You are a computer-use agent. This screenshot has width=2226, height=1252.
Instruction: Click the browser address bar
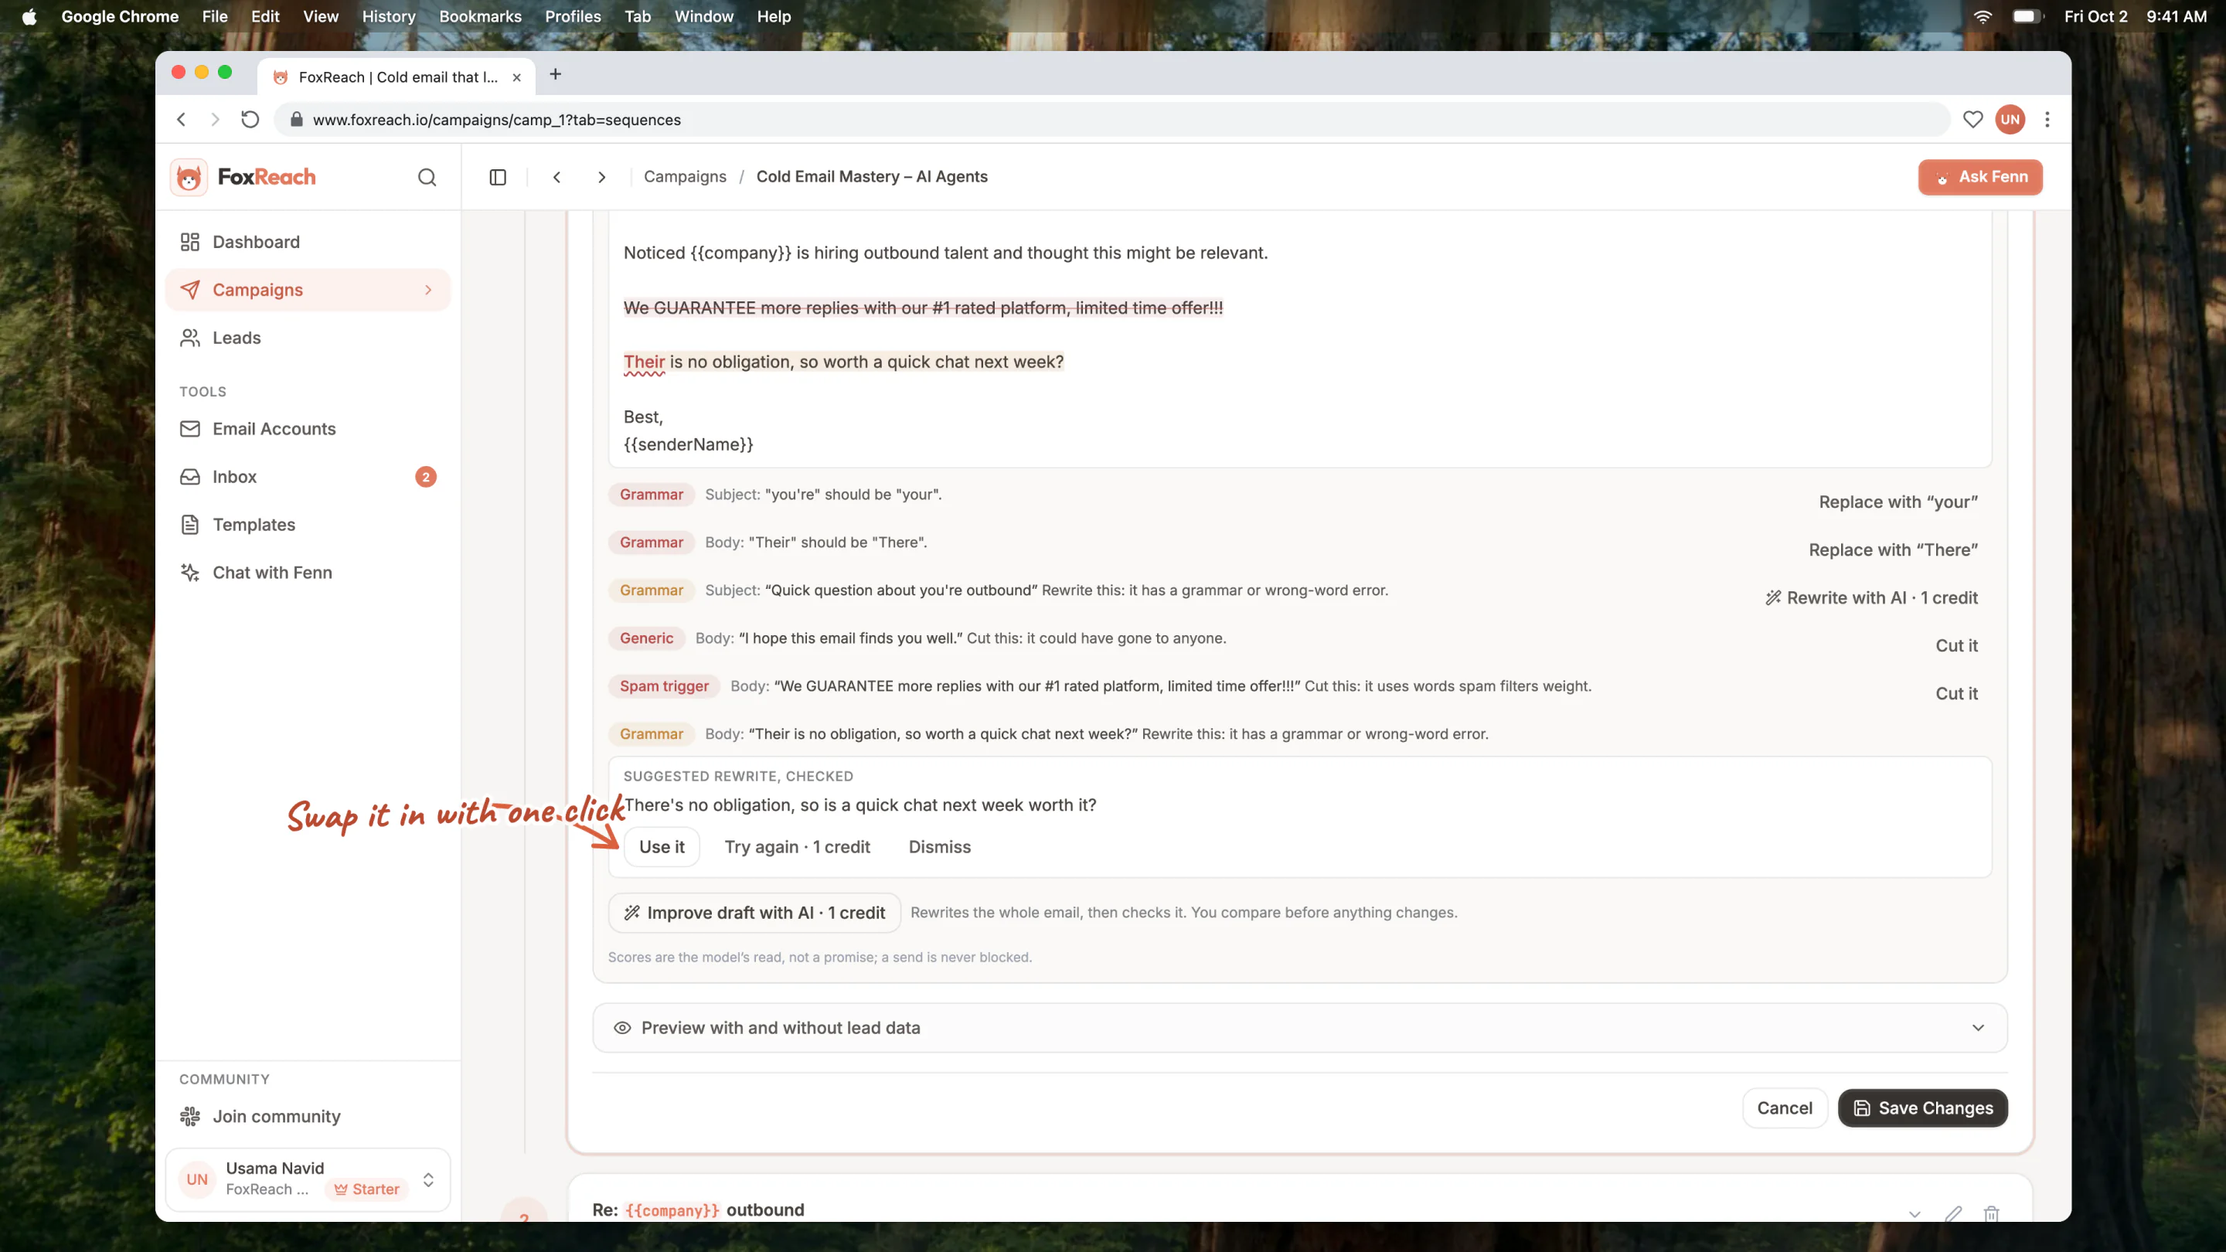[x=1111, y=119]
